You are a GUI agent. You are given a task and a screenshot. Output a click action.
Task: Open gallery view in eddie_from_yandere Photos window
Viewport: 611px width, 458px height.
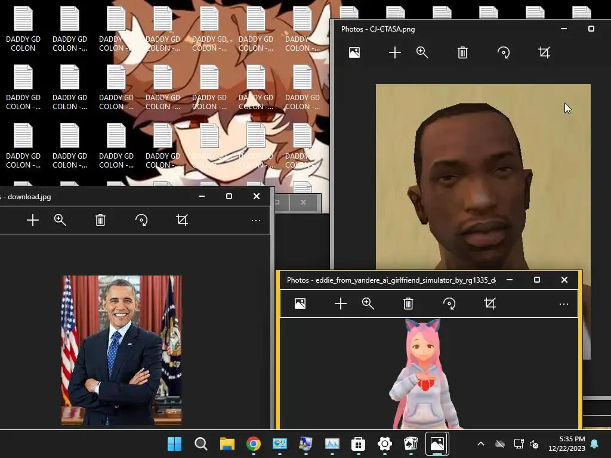[x=300, y=304]
